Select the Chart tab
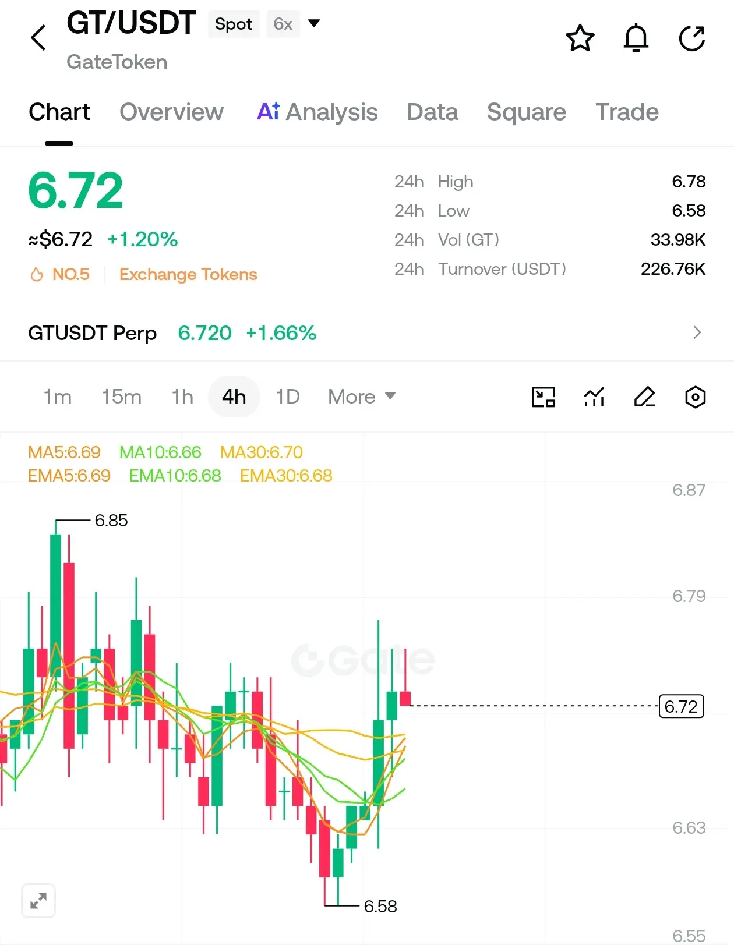734x945 pixels. 59,112
